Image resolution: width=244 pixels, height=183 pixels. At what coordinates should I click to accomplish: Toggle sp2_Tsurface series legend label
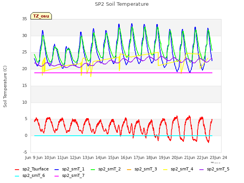pos(35,169)
